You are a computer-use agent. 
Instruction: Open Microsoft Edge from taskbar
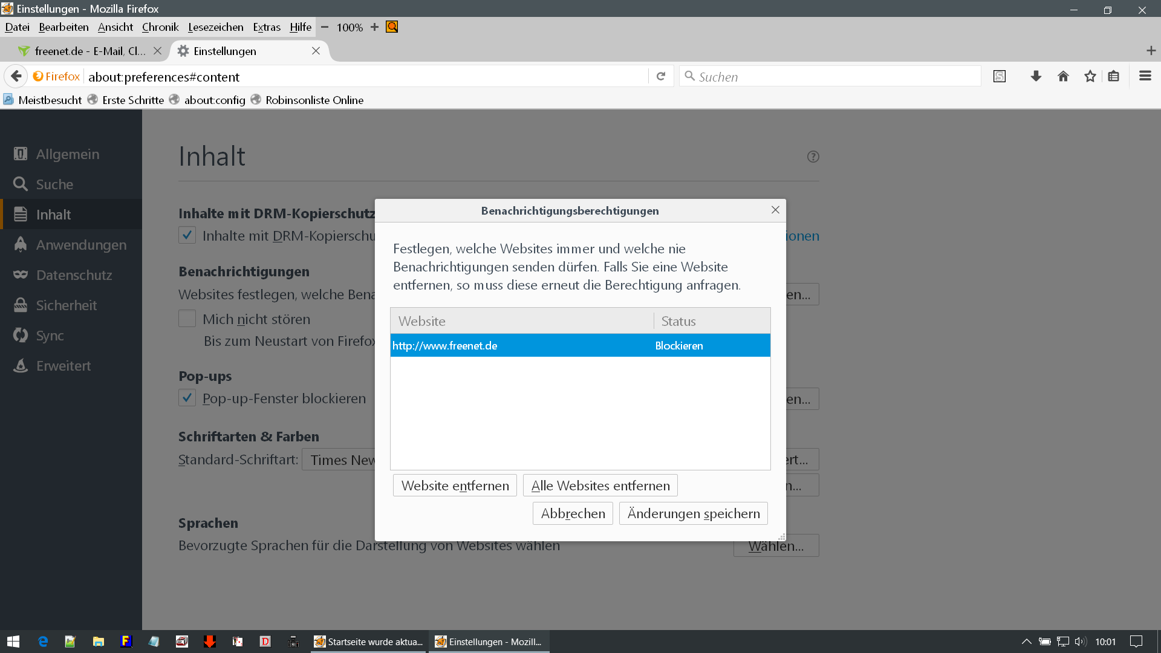(43, 642)
